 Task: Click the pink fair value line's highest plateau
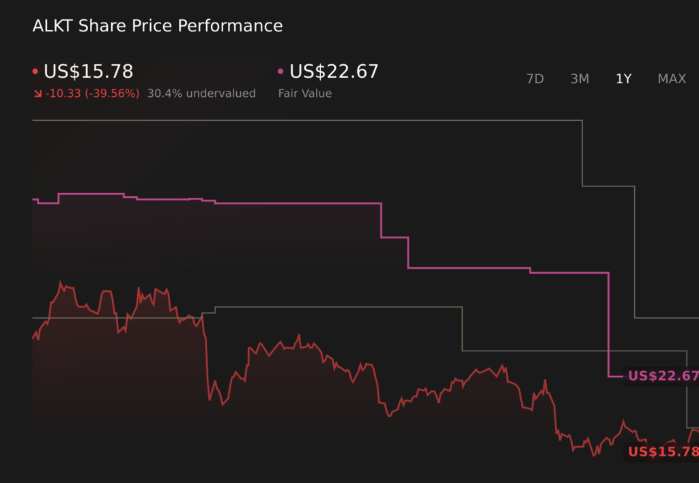point(90,194)
